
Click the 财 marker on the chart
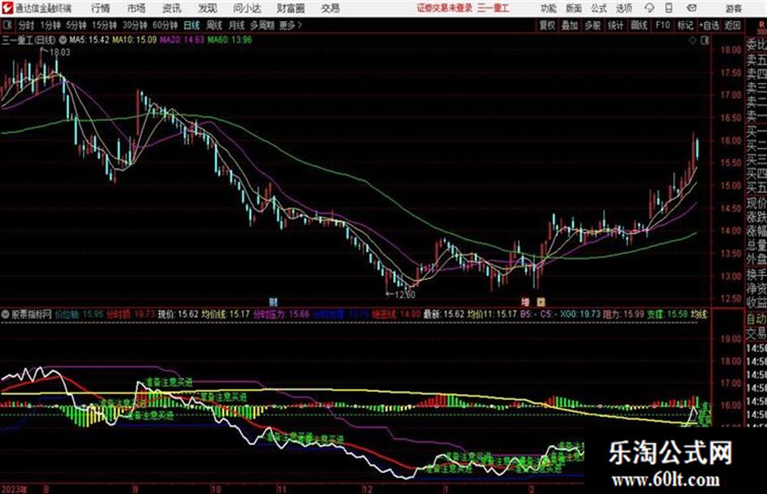tap(273, 302)
